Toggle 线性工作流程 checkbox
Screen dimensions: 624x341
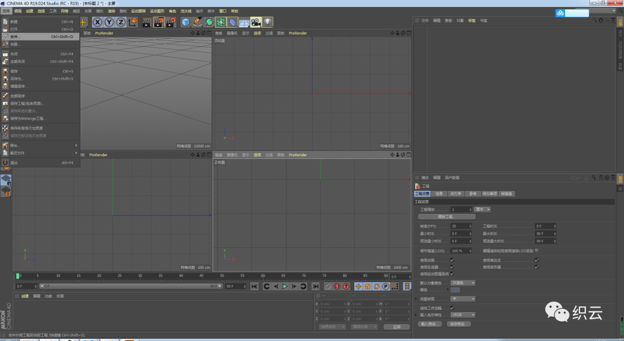click(452, 307)
